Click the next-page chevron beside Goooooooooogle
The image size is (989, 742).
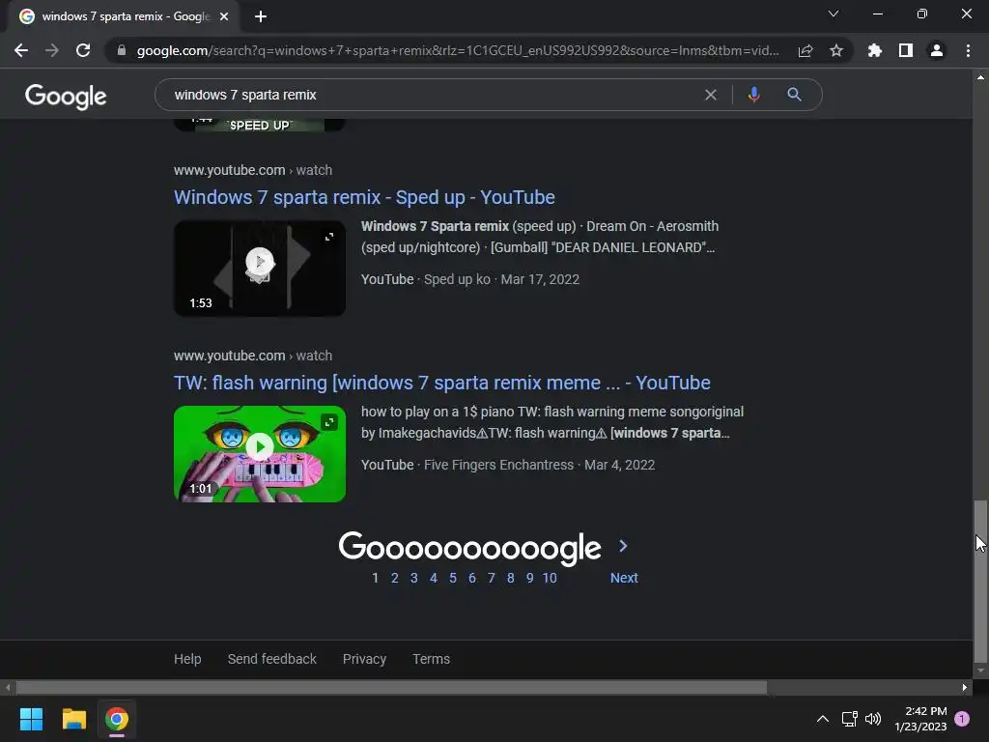(x=623, y=546)
